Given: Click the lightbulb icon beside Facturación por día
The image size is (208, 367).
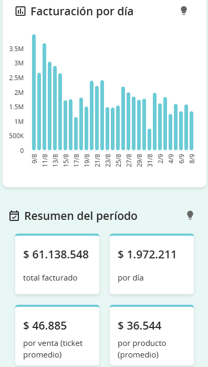Looking at the screenshot, I should point(184,11).
